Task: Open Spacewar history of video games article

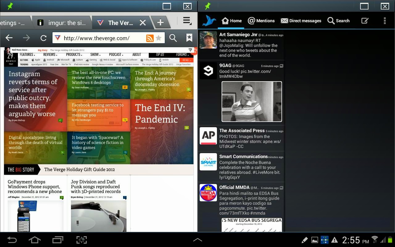Action: (99, 148)
